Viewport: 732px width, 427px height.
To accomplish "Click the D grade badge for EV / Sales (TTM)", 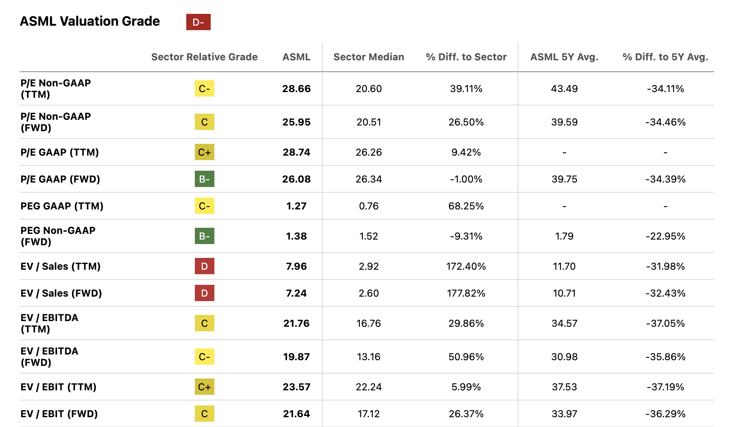I will pyautogui.click(x=204, y=266).
